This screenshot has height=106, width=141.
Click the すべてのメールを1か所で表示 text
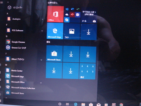click(x=89, y=13)
